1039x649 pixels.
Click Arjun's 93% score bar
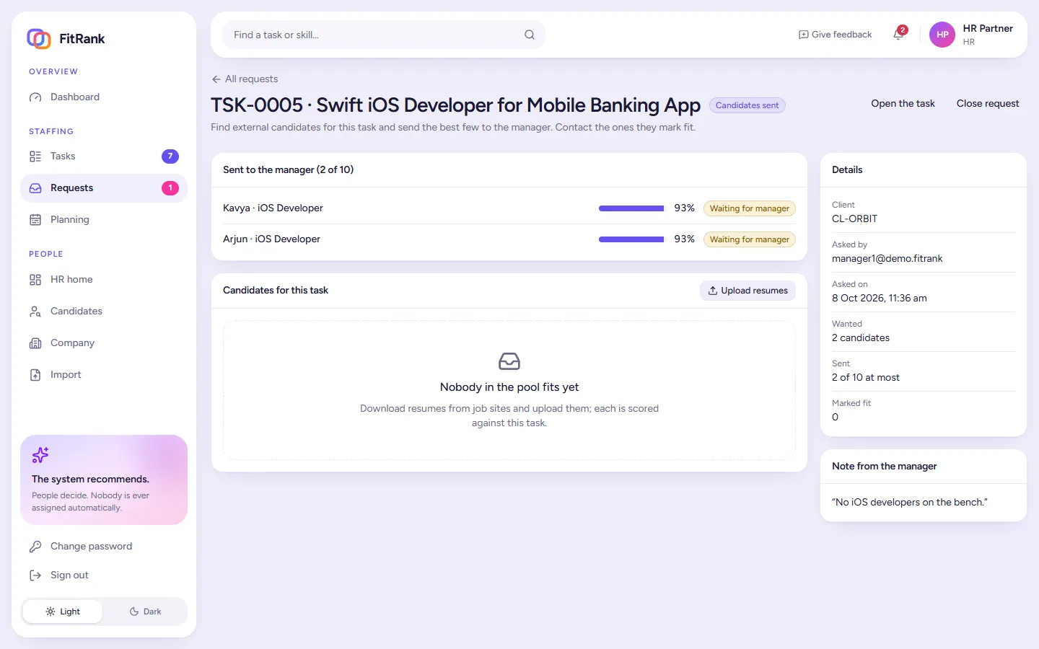tap(631, 239)
